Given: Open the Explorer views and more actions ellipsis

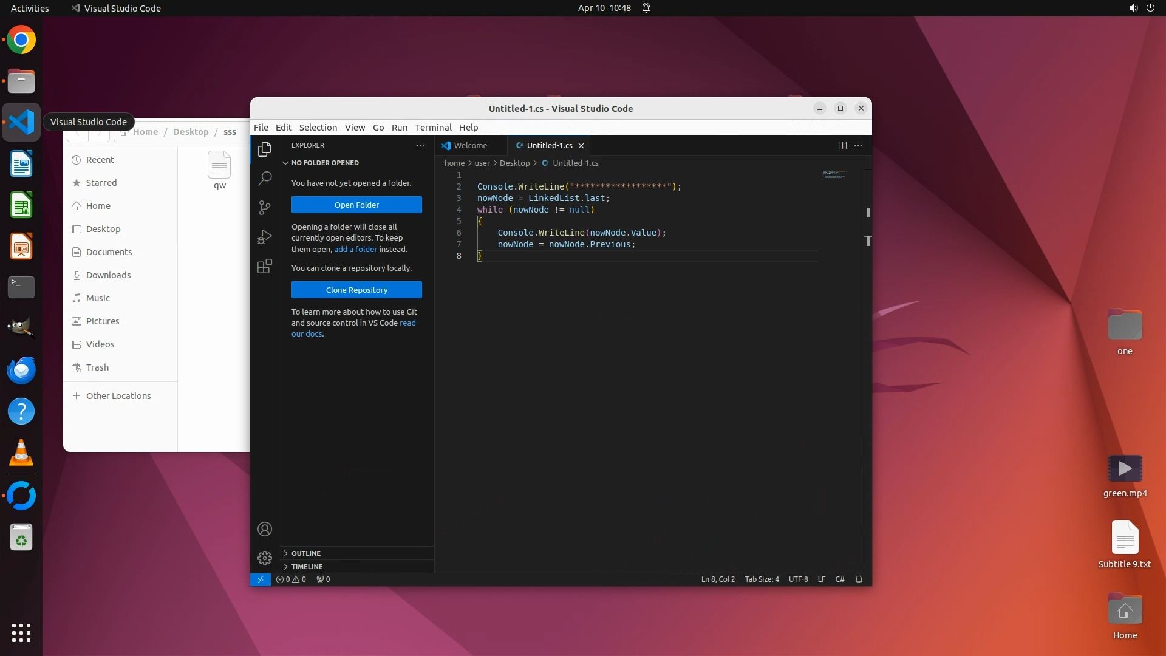Looking at the screenshot, I should [x=420, y=146].
